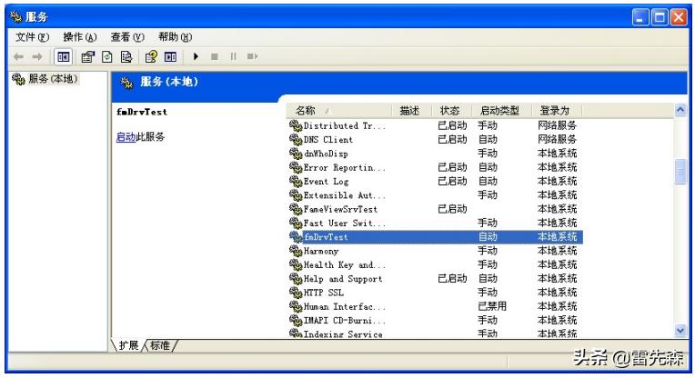
Task: Click the Restart service toolbar icon
Action: click(252, 56)
